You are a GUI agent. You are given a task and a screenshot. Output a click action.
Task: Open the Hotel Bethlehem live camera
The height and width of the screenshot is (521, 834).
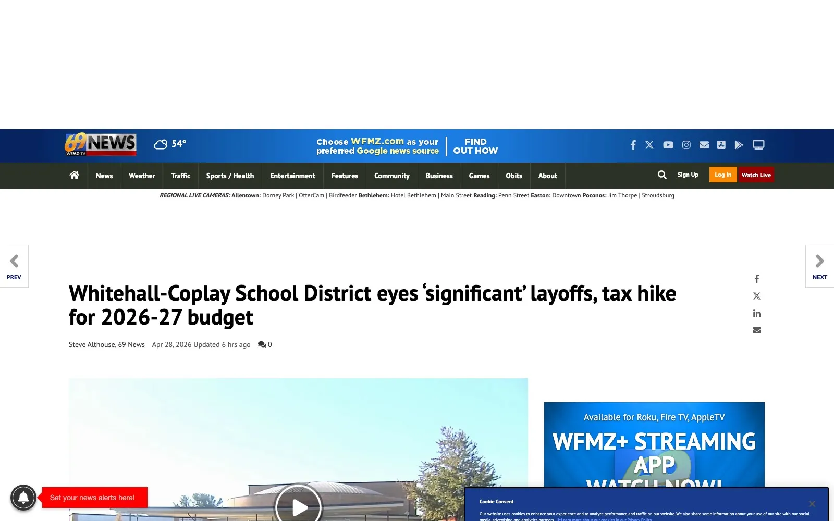(413, 195)
